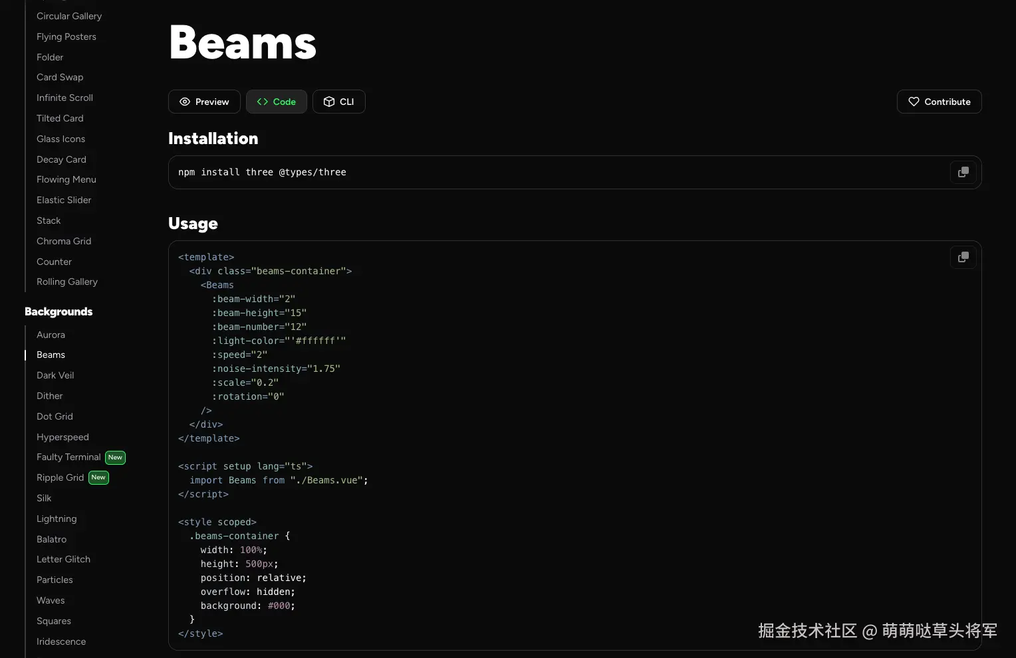Screen dimensions: 1016x658
Task: Select Beams in Backgrounds list
Action: [51, 355]
